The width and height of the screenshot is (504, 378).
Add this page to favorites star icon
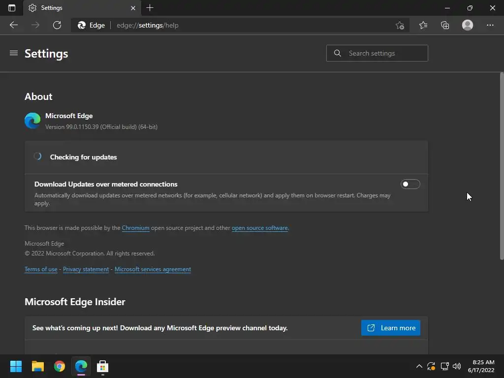click(x=400, y=25)
